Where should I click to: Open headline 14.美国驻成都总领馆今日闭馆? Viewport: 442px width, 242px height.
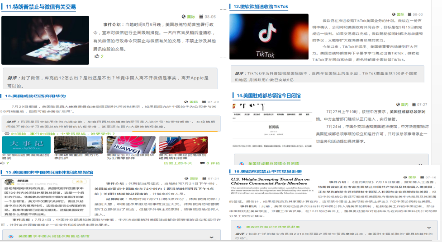268,96
